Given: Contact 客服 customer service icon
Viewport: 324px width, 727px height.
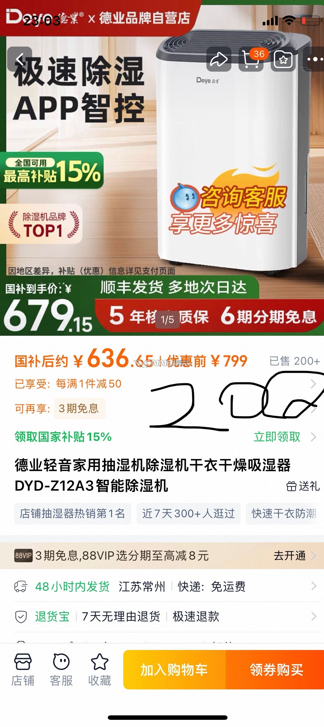Looking at the screenshot, I should tap(61, 669).
